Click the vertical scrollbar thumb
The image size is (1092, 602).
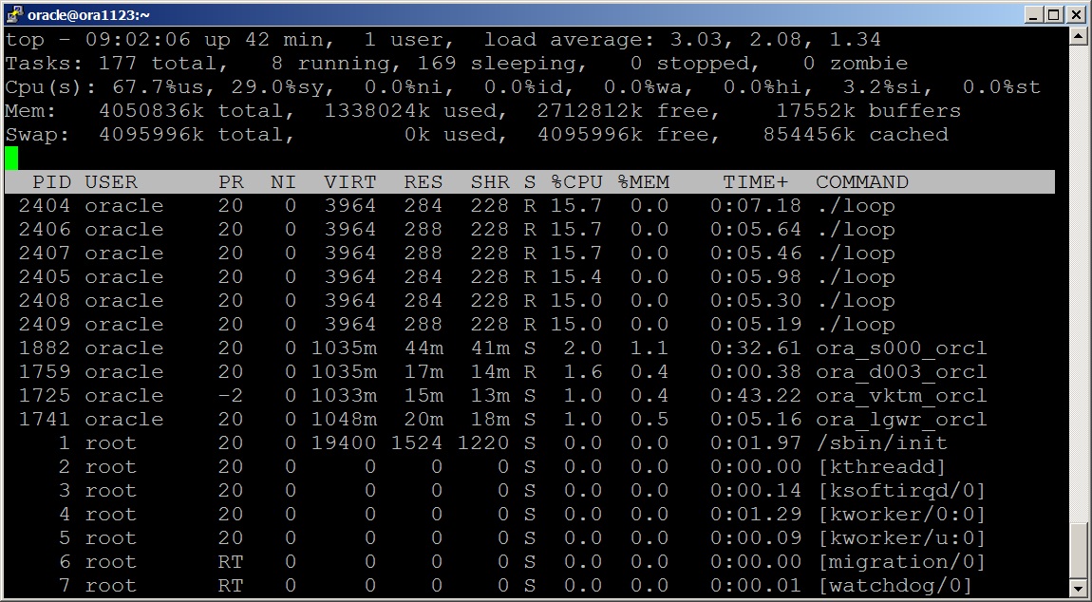tap(1077, 549)
